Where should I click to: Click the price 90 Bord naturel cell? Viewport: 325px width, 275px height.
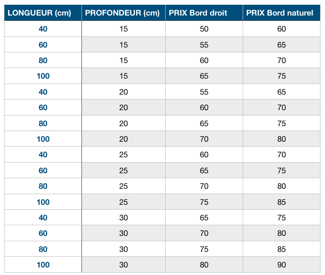pyautogui.click(x=281, y=265)
